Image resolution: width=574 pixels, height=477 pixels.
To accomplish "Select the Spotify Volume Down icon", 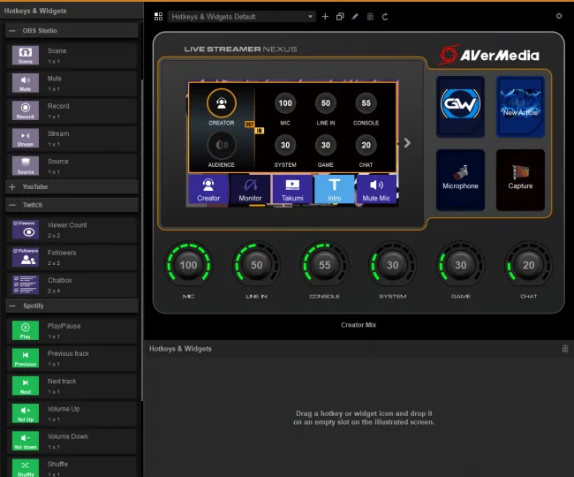I will 26,441.
